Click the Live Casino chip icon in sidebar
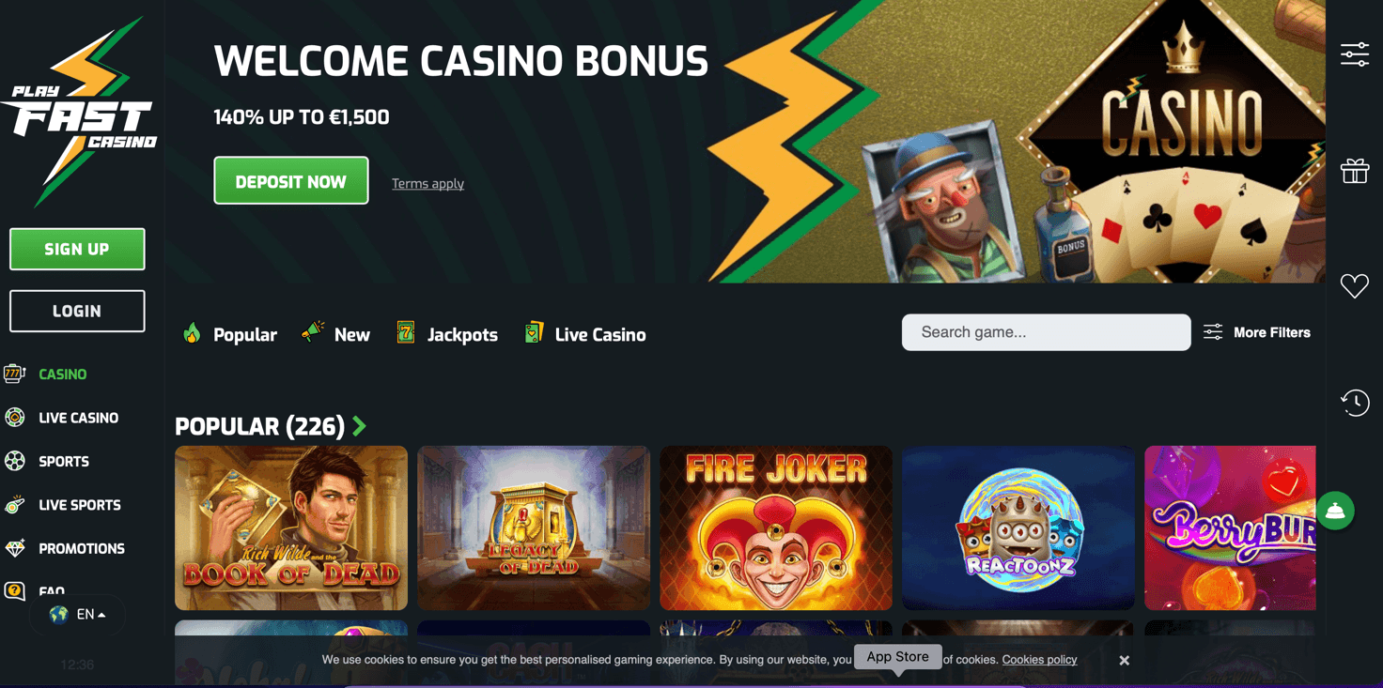Viewport: 1383px width, 688px height. tap(15, 418)
